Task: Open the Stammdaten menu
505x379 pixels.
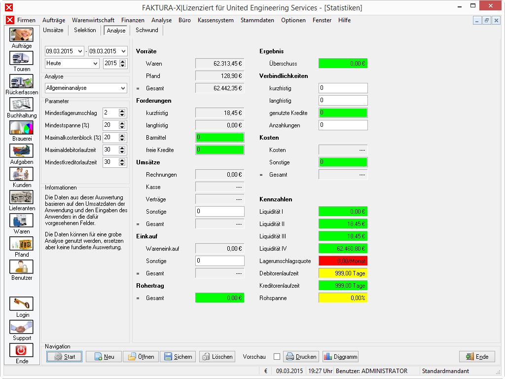Action: click(257, 20)
